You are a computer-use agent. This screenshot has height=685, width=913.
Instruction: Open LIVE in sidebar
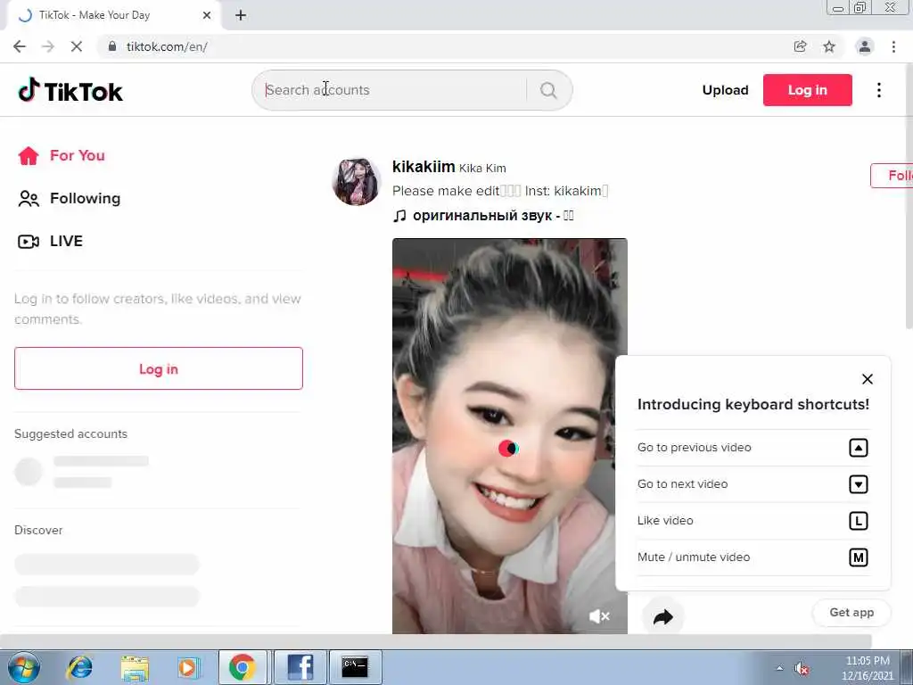point(66,241)
